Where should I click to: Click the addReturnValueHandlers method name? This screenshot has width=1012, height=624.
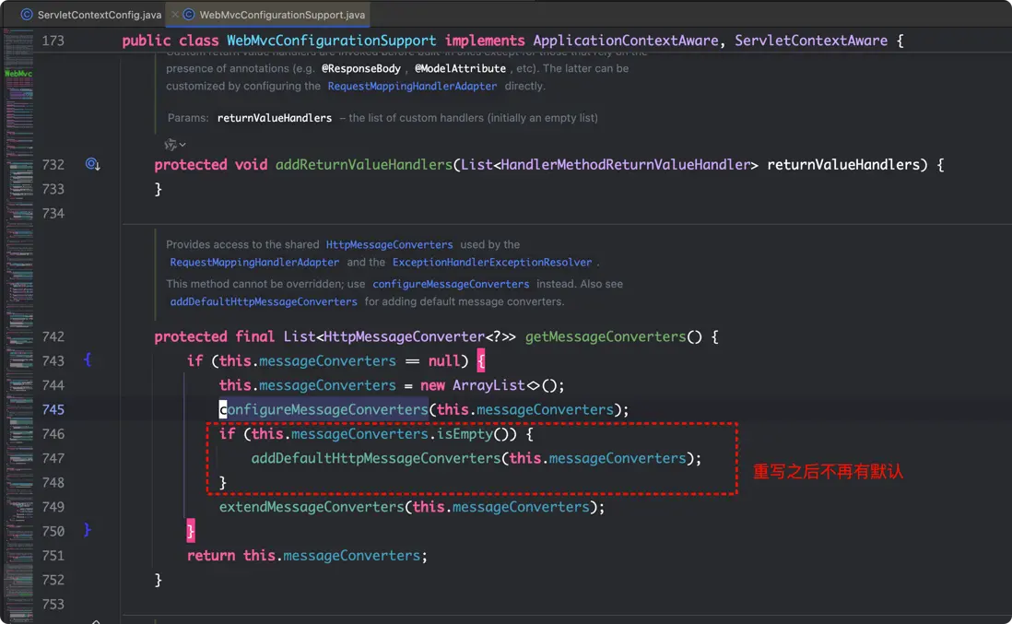[364, 165]
